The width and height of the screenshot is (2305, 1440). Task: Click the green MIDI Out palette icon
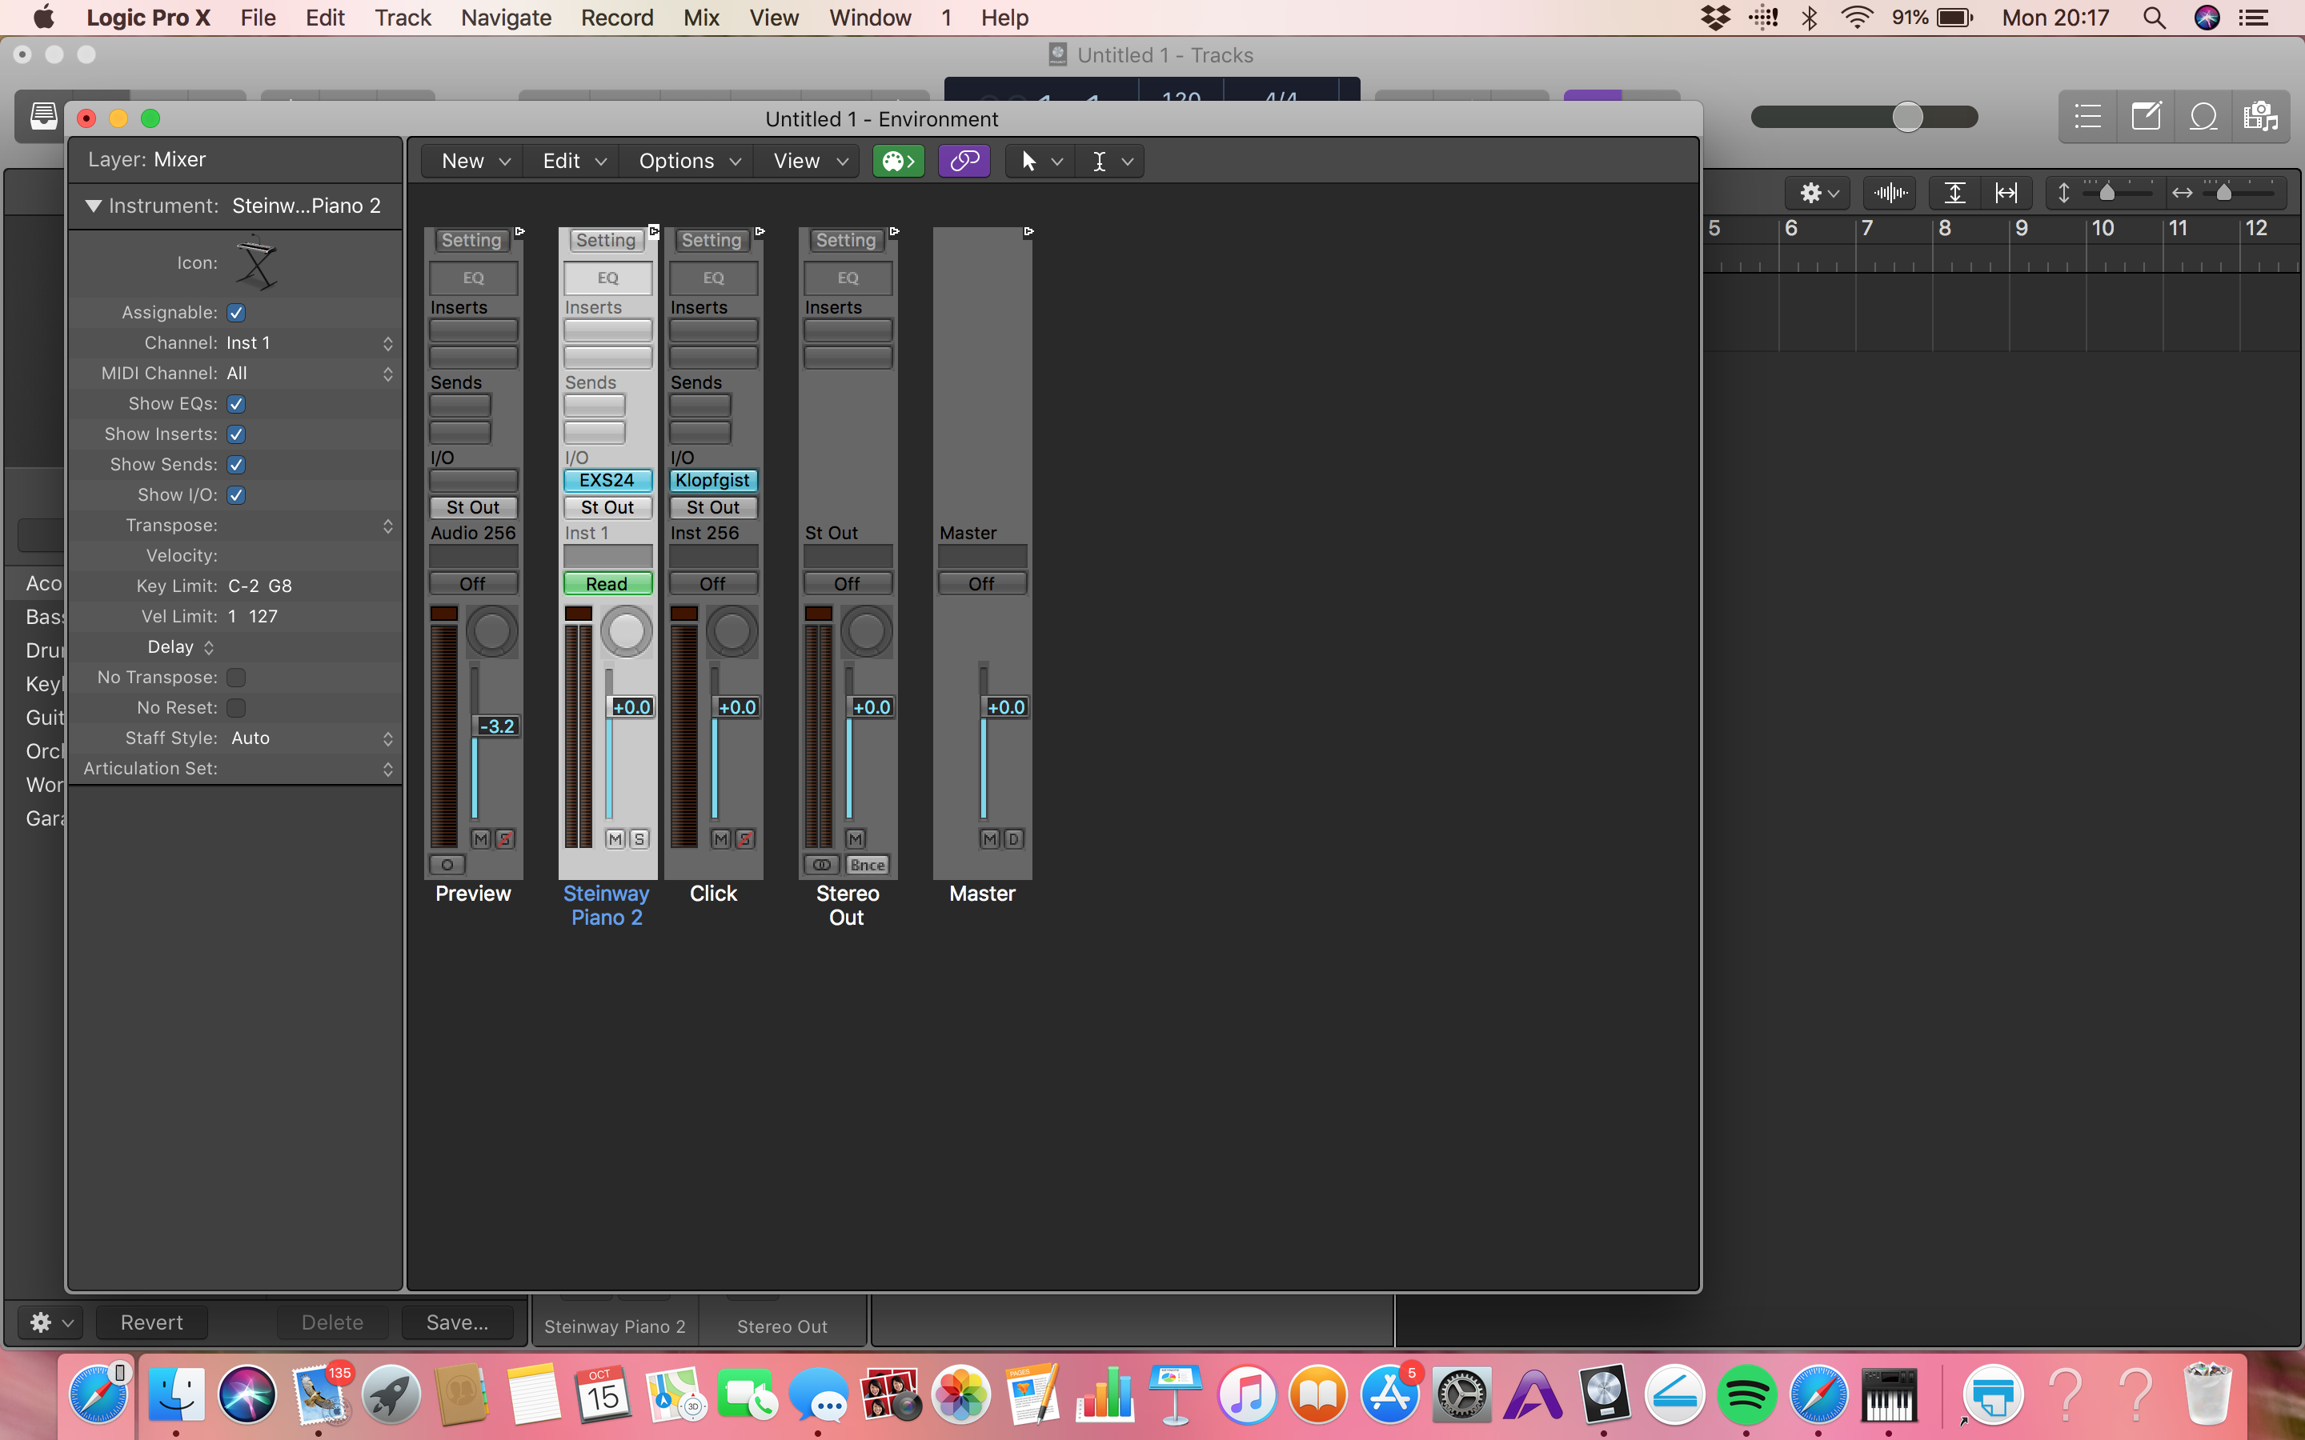click(x=897, y=161)
